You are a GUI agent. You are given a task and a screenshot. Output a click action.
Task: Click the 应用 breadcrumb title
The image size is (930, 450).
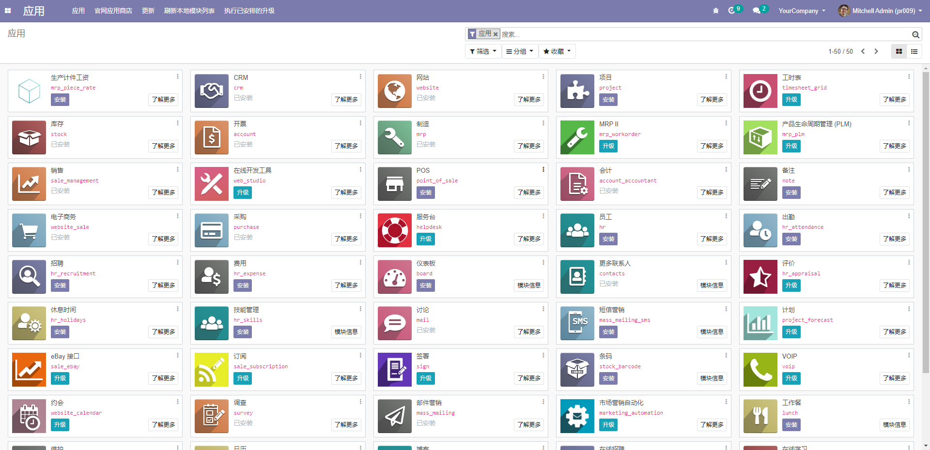(16, 33)
